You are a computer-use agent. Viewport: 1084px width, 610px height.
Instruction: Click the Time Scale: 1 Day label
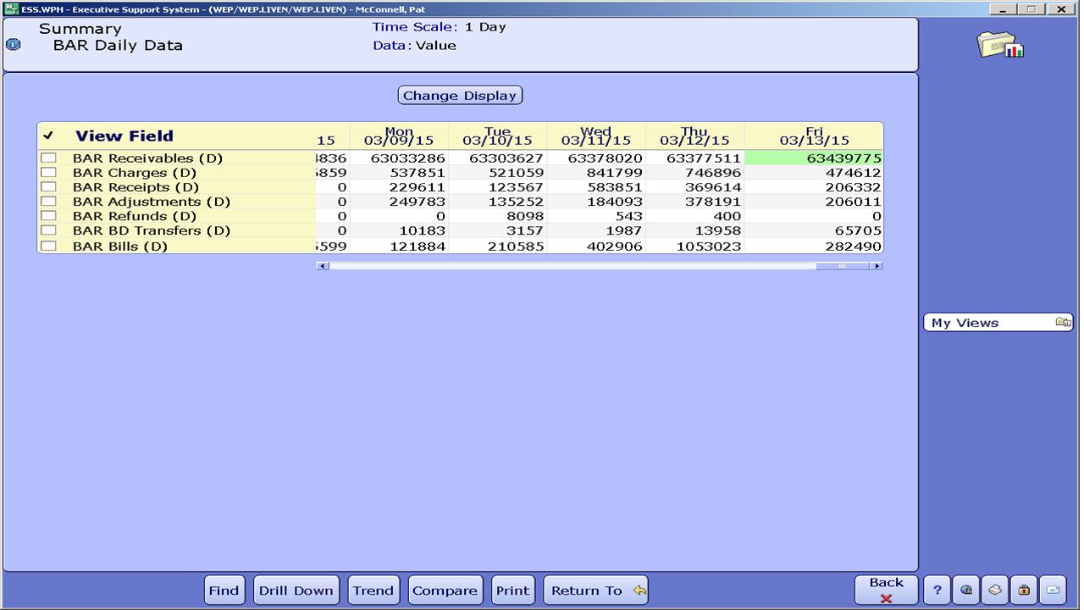point(439,27)
